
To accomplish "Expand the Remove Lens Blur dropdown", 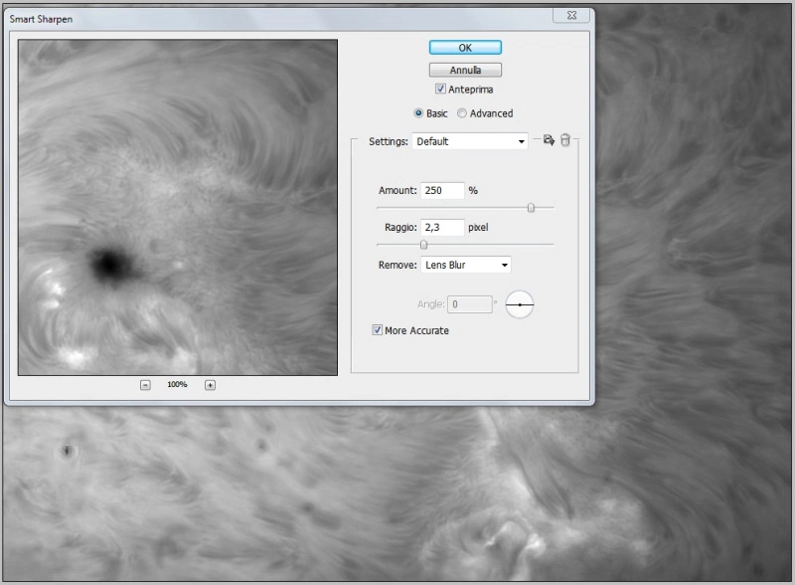I will pyautogui.click(x=465, y=265).
